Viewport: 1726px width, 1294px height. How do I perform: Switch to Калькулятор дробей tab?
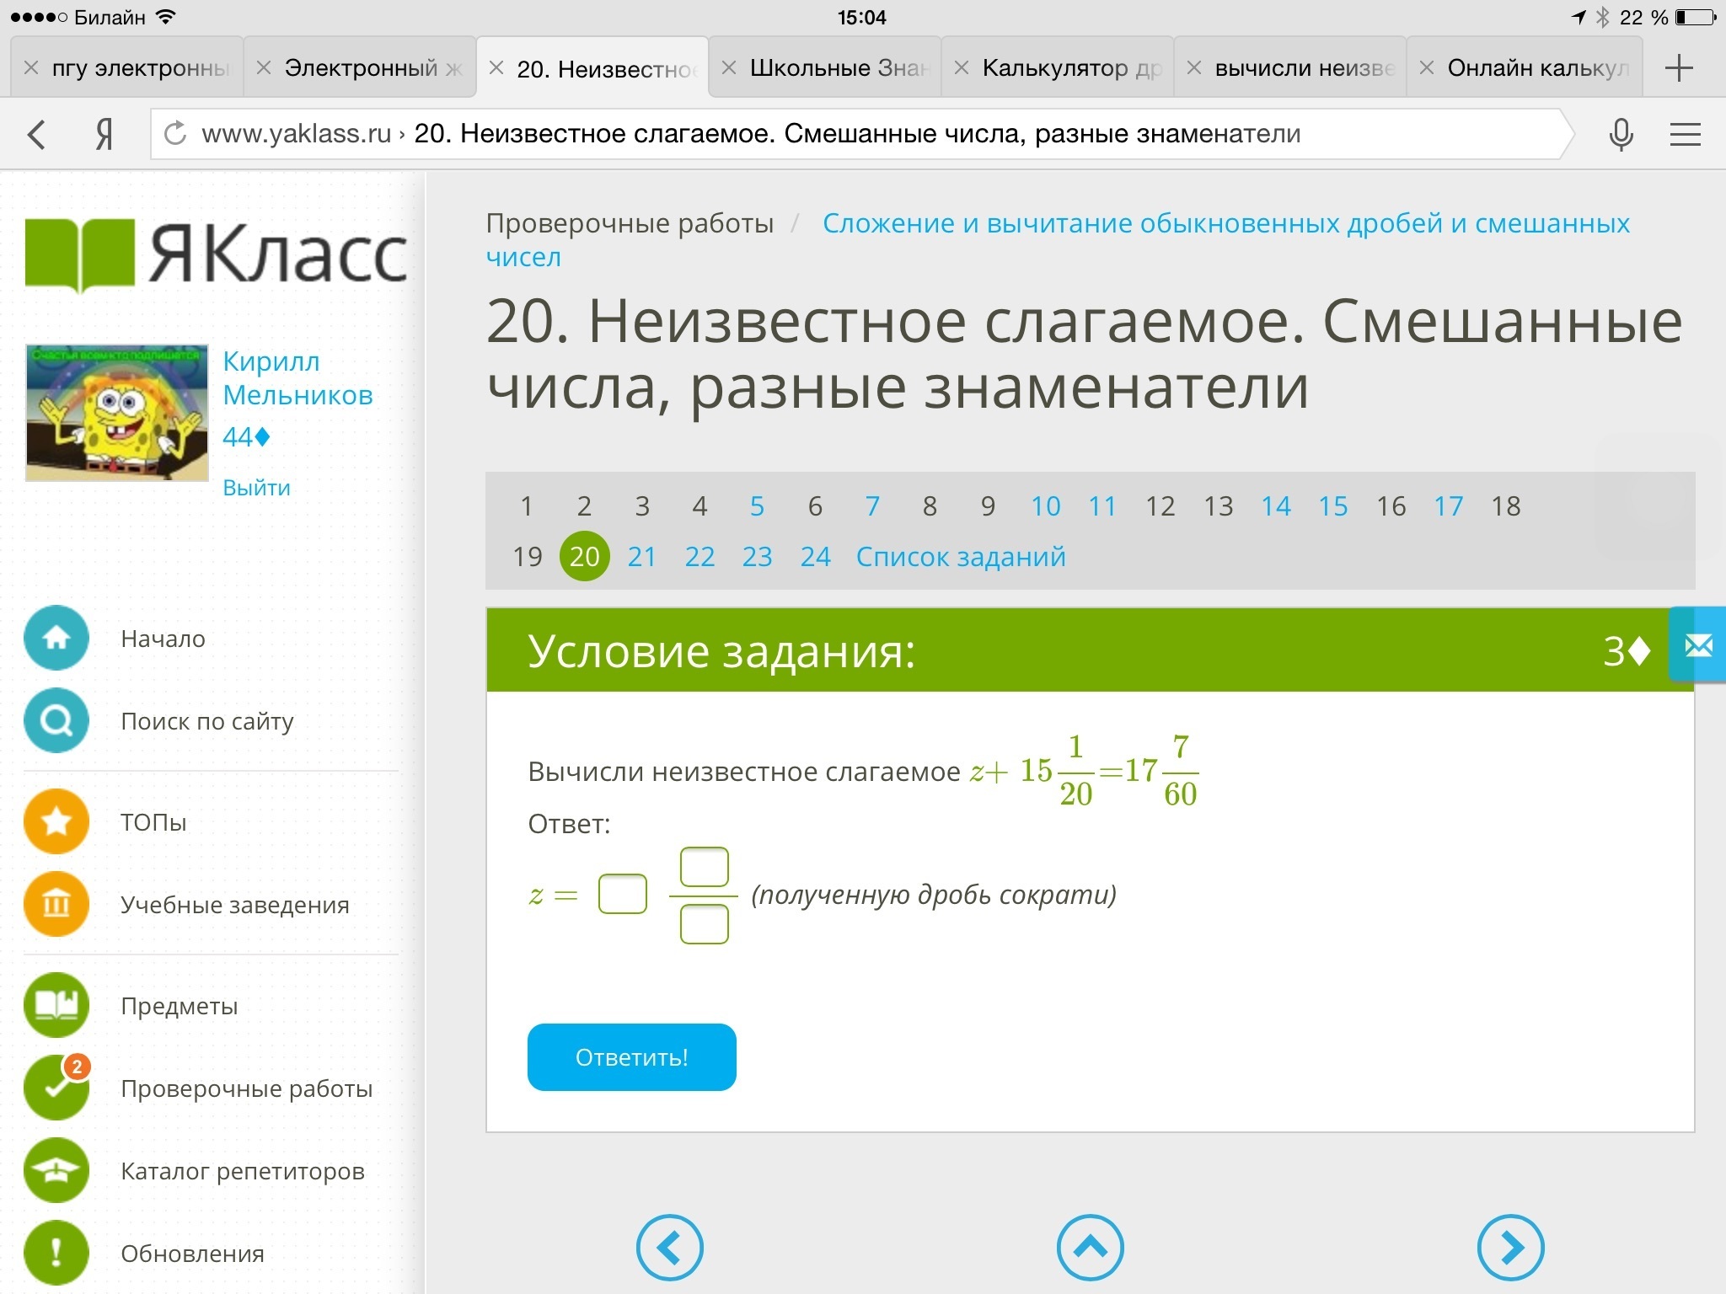pyautogui.click(x=1071, y=68)
